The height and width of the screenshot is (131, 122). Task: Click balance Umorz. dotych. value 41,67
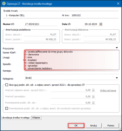113,34
